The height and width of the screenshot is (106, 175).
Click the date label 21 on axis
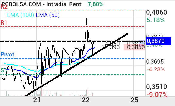(37, 100)
